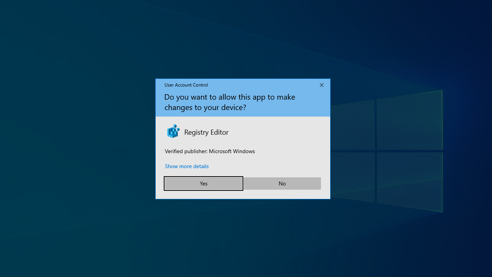Open the Show more details link
Screen dimensions: 492x277
pyautogui.click(x=187, y=166)
